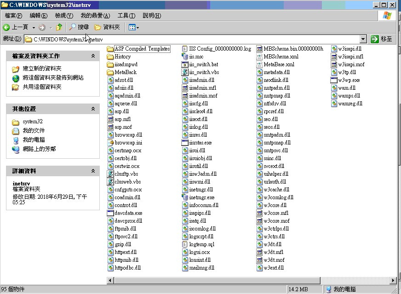
Task: Open the 檔案(F) menu
Action: coord(13,16)
